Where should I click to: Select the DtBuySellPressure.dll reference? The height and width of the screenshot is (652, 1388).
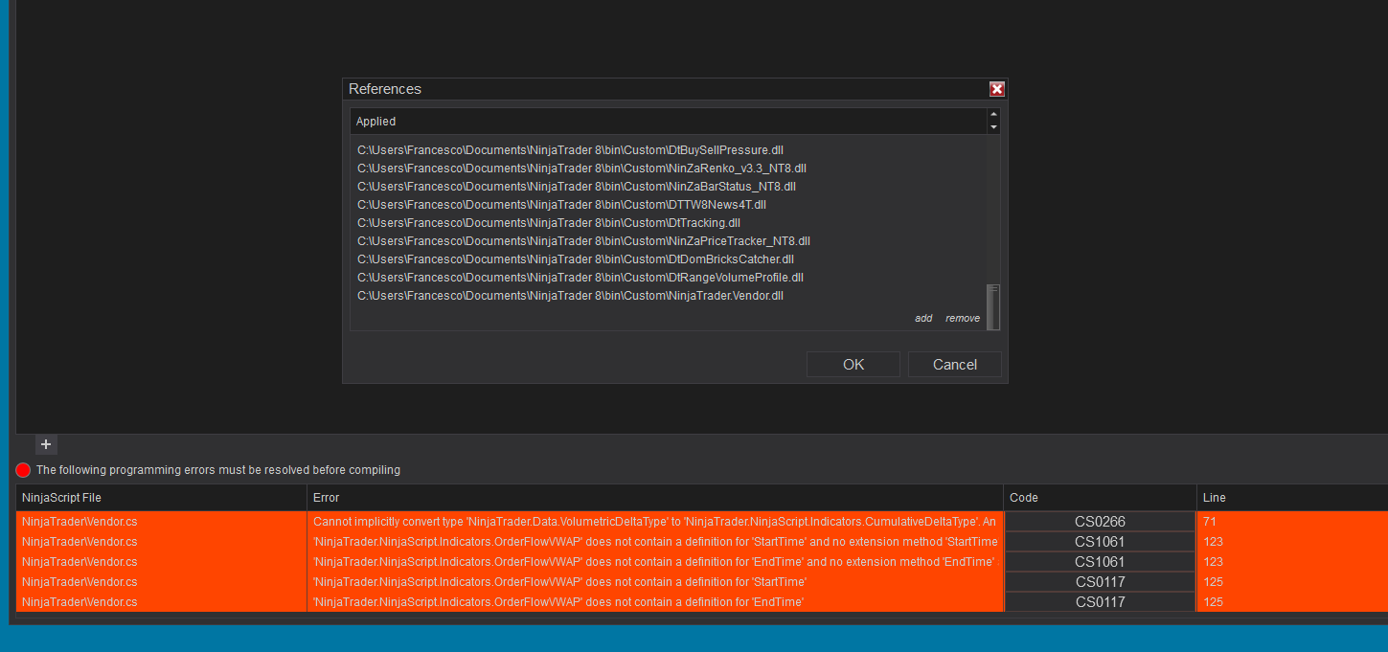click(x=570, y=150)
